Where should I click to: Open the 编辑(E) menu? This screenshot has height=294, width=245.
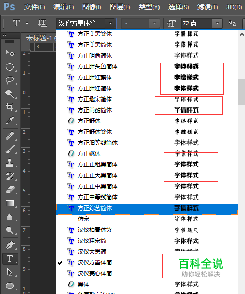(64, 7)
